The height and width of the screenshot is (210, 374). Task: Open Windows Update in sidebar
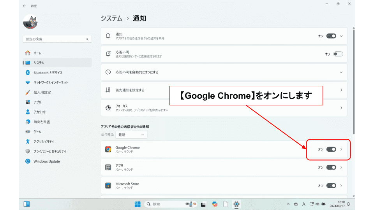point(46,161)
